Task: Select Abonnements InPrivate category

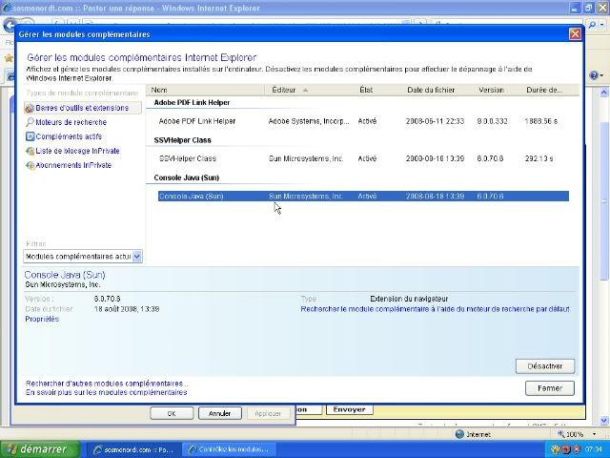Action: point(73,165)
